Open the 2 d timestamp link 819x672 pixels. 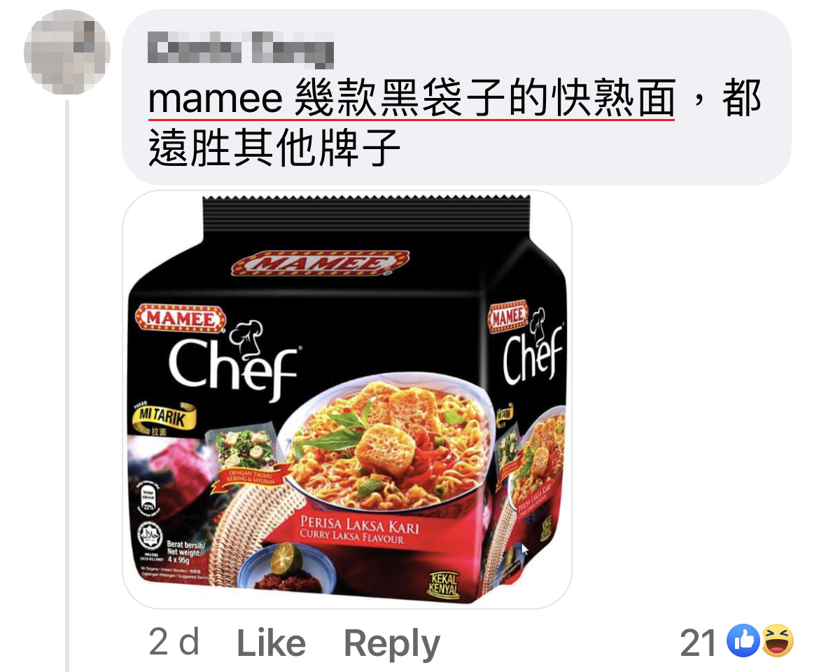174,642
